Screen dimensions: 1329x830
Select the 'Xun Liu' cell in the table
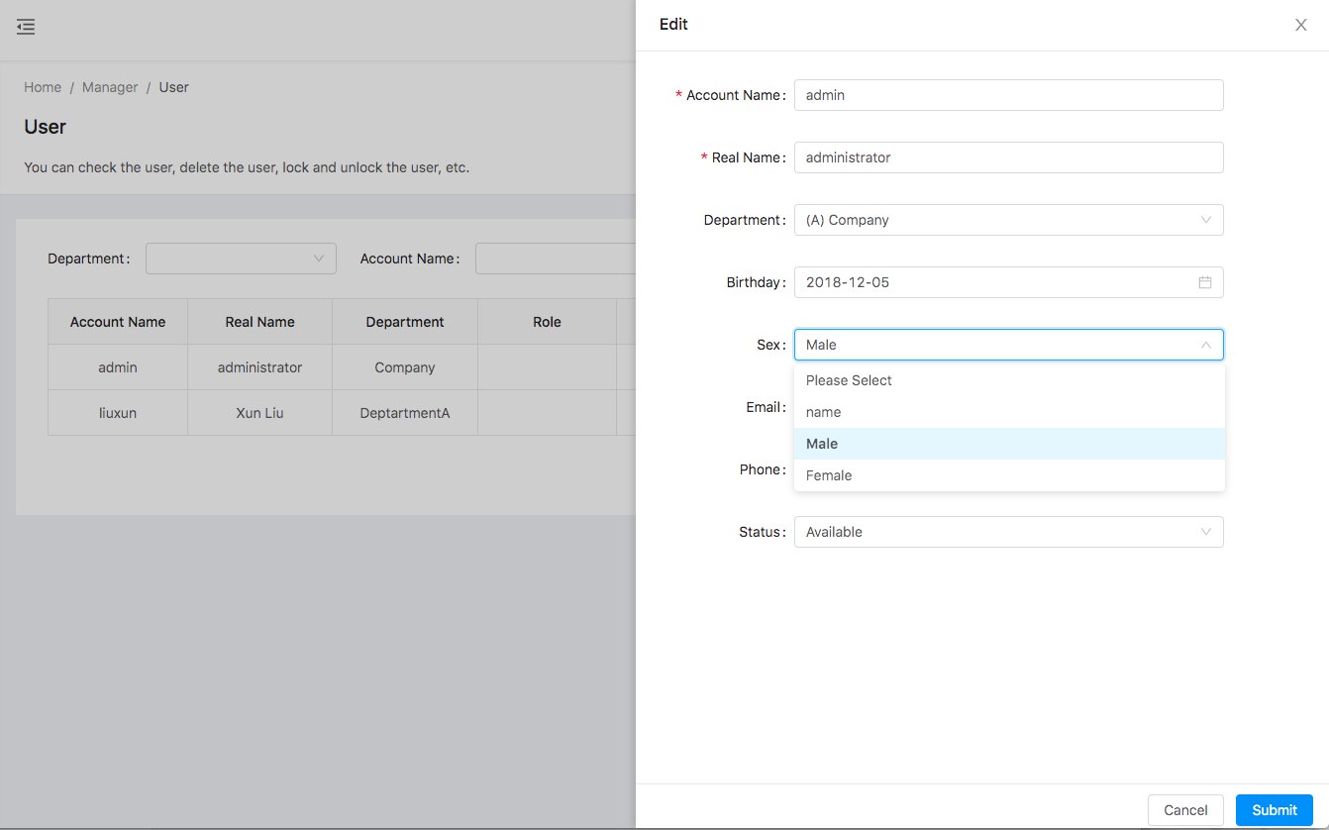(259, 413)
